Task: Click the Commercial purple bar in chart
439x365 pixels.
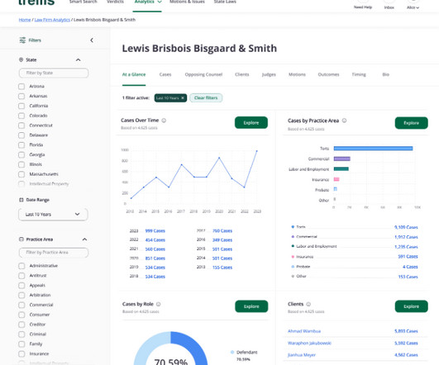Action: point(341,159)
